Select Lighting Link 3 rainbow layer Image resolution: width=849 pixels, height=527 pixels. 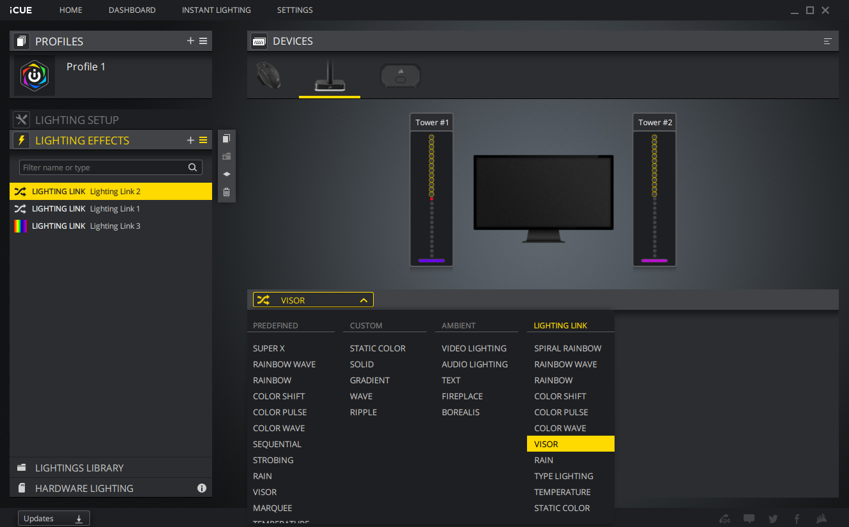point(111,225)
